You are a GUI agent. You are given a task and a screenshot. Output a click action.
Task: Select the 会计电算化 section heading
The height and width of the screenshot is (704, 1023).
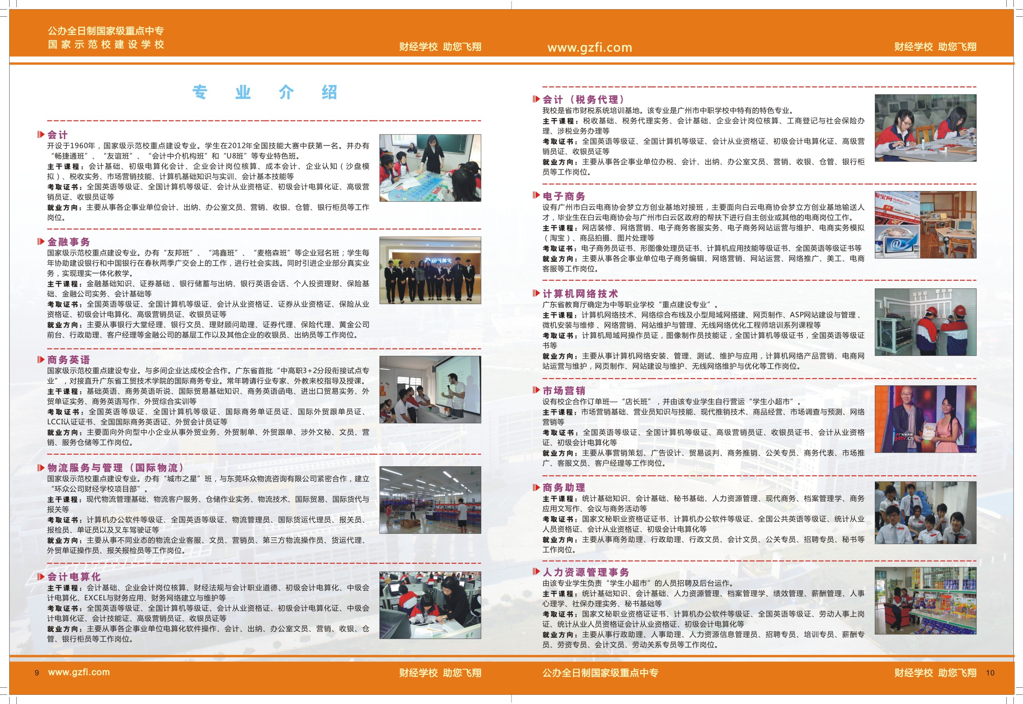coord(74,576)
